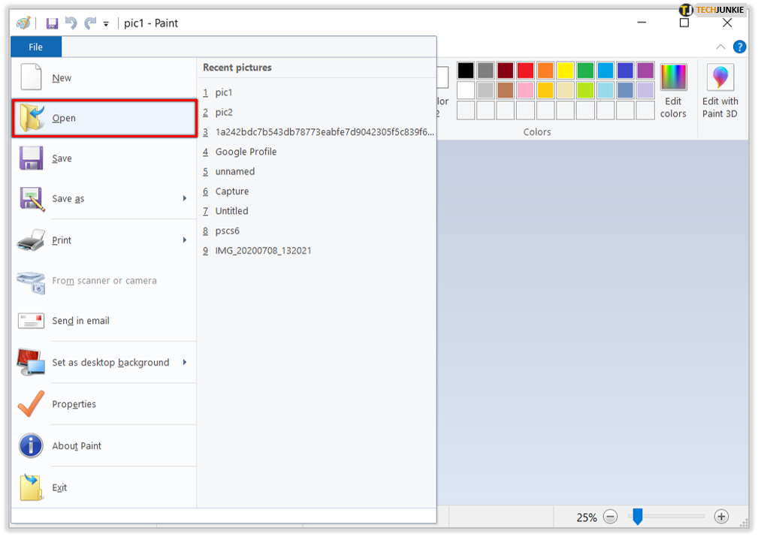Click the About Paint info icon
This screenshot has width=758, height=537.
pos(31,445)
